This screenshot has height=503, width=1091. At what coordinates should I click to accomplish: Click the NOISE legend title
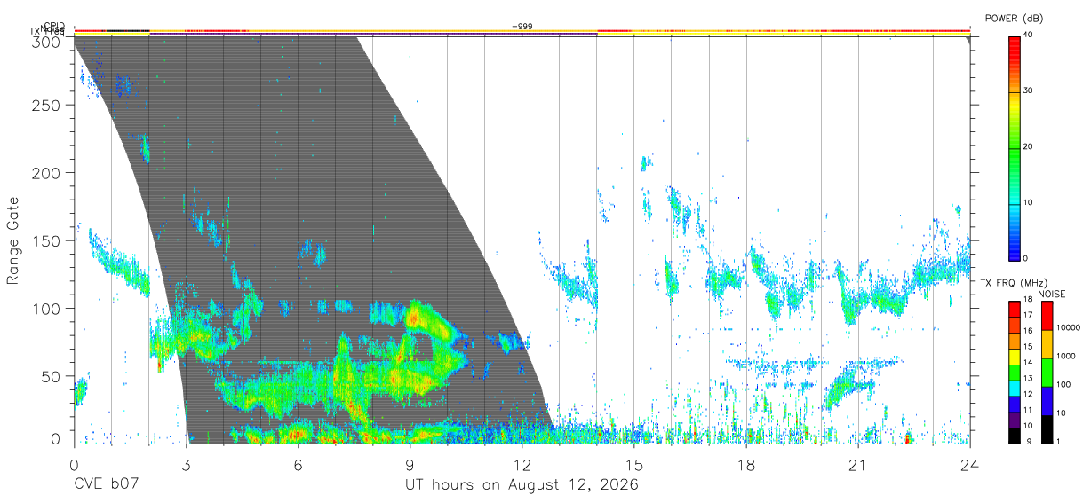(x=1053, y=294)
